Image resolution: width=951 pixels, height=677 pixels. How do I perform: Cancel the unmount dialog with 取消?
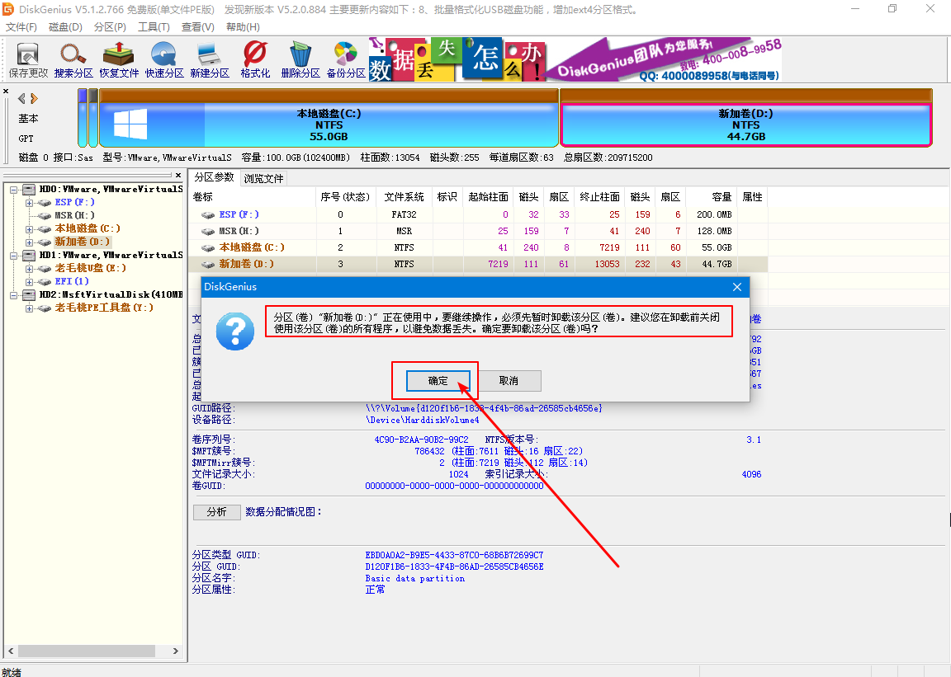(509, 381)
